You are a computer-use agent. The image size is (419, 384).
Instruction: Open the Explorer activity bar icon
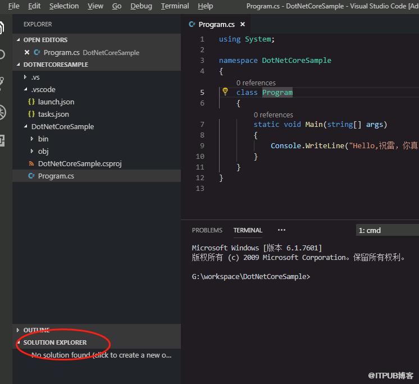point(2,28)
